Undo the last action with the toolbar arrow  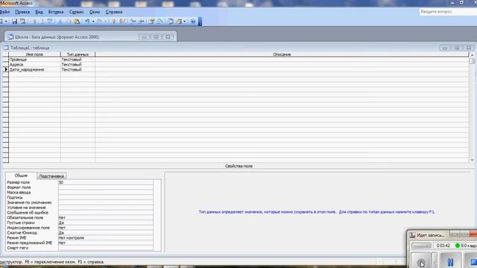click(87, 22)
